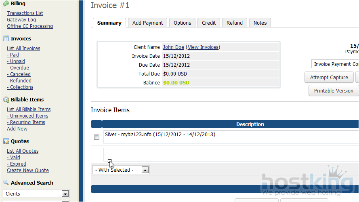Follow the View Invoices link

pos(203,47)
